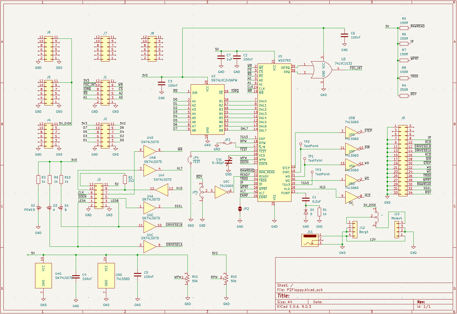Click the J9 34-pin connector body
Viewport: 457px width, 314px height.
(403, 161)
